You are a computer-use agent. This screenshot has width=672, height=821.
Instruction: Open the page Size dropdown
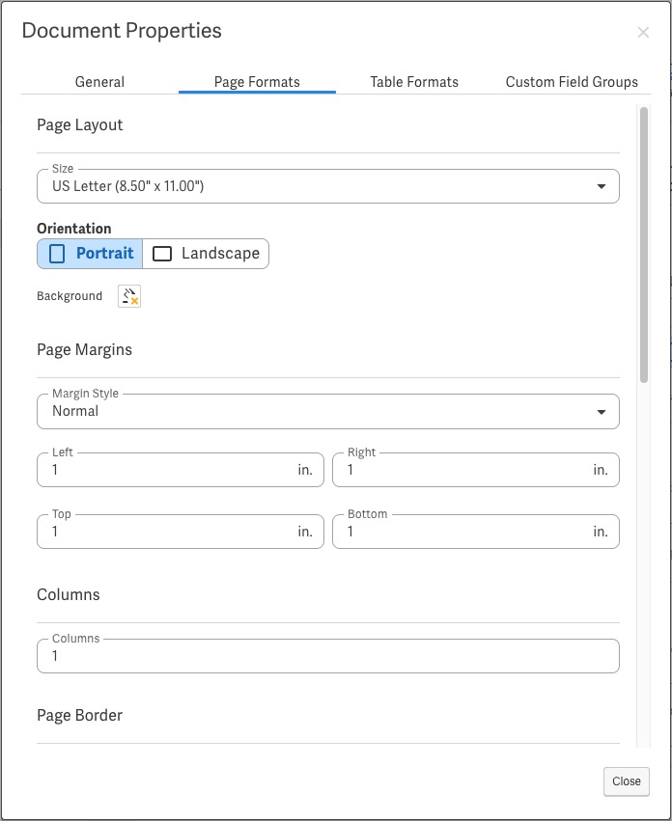328,186
